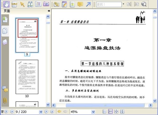
Task: Collapse the Pages panel with double arrow
Action: pos(49,11)
